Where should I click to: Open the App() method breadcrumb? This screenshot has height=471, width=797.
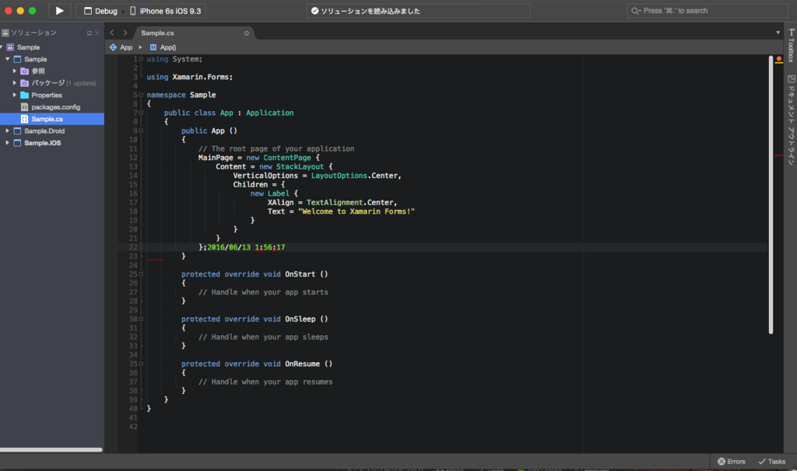(x=163, y=47)
